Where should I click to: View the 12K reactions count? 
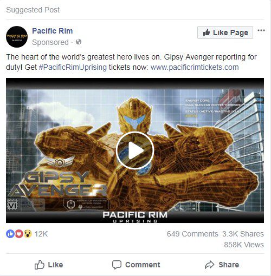click(x=41, y=234)
